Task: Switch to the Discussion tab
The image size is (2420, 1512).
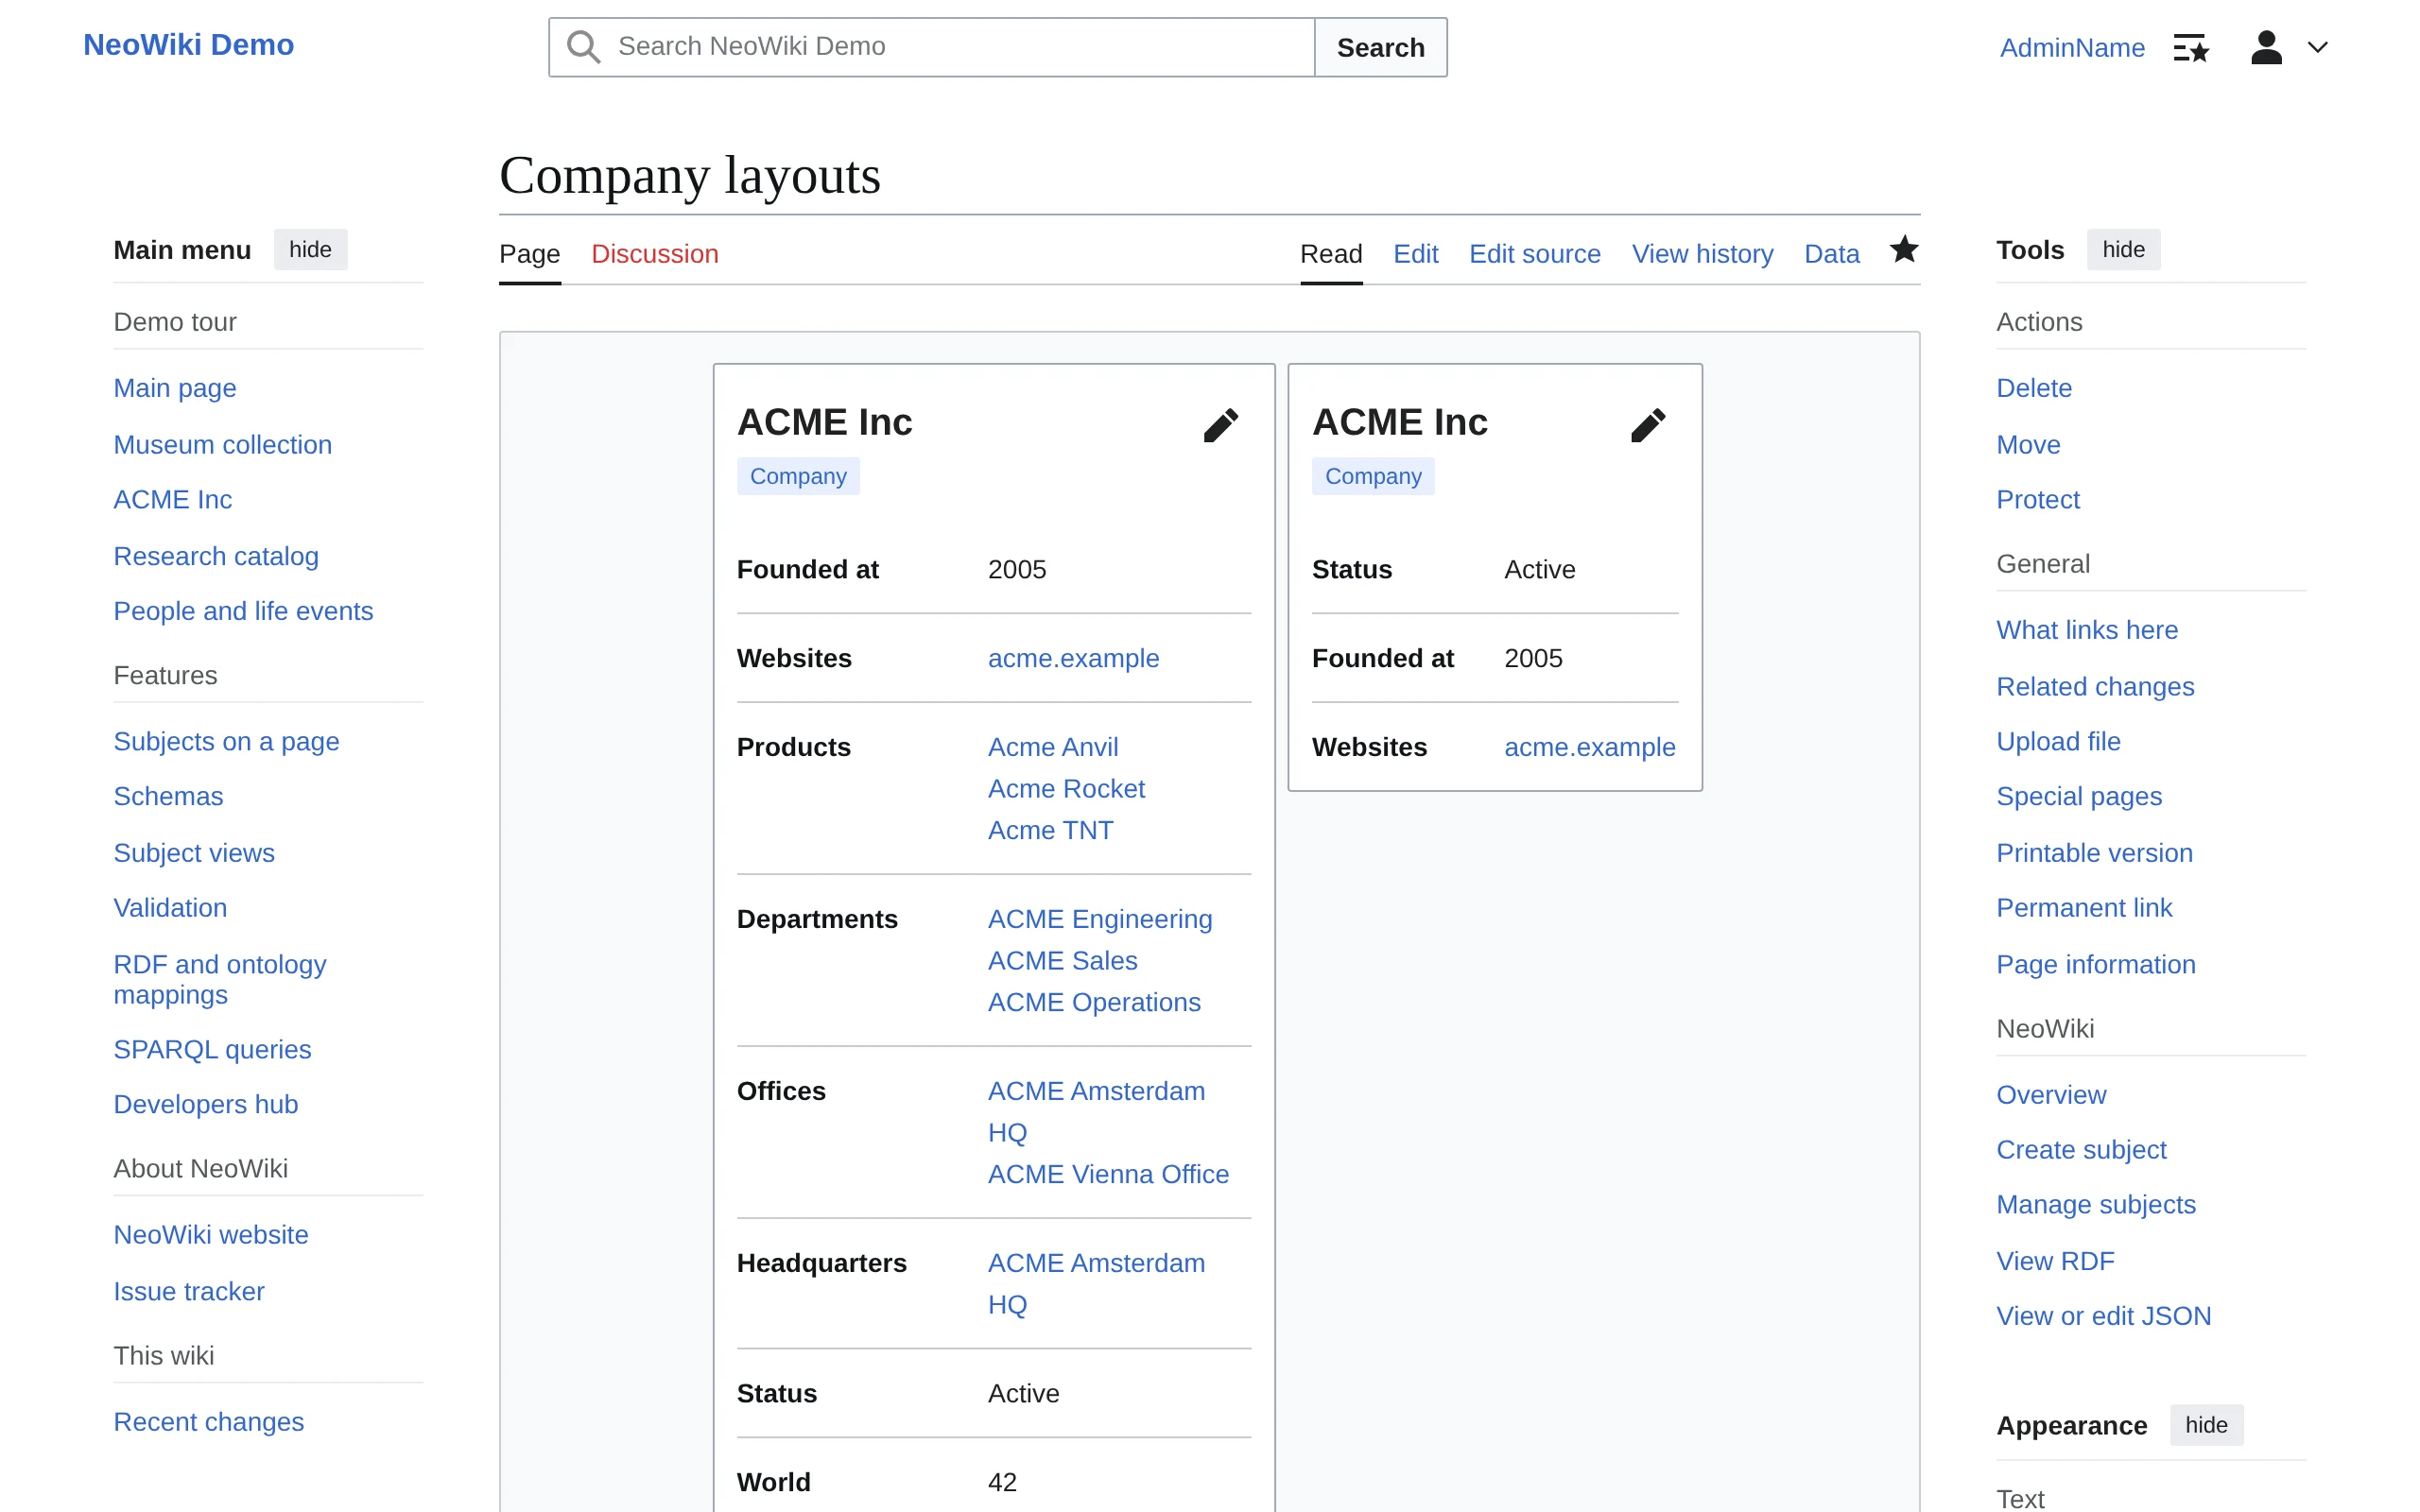Action: point(655,254)
